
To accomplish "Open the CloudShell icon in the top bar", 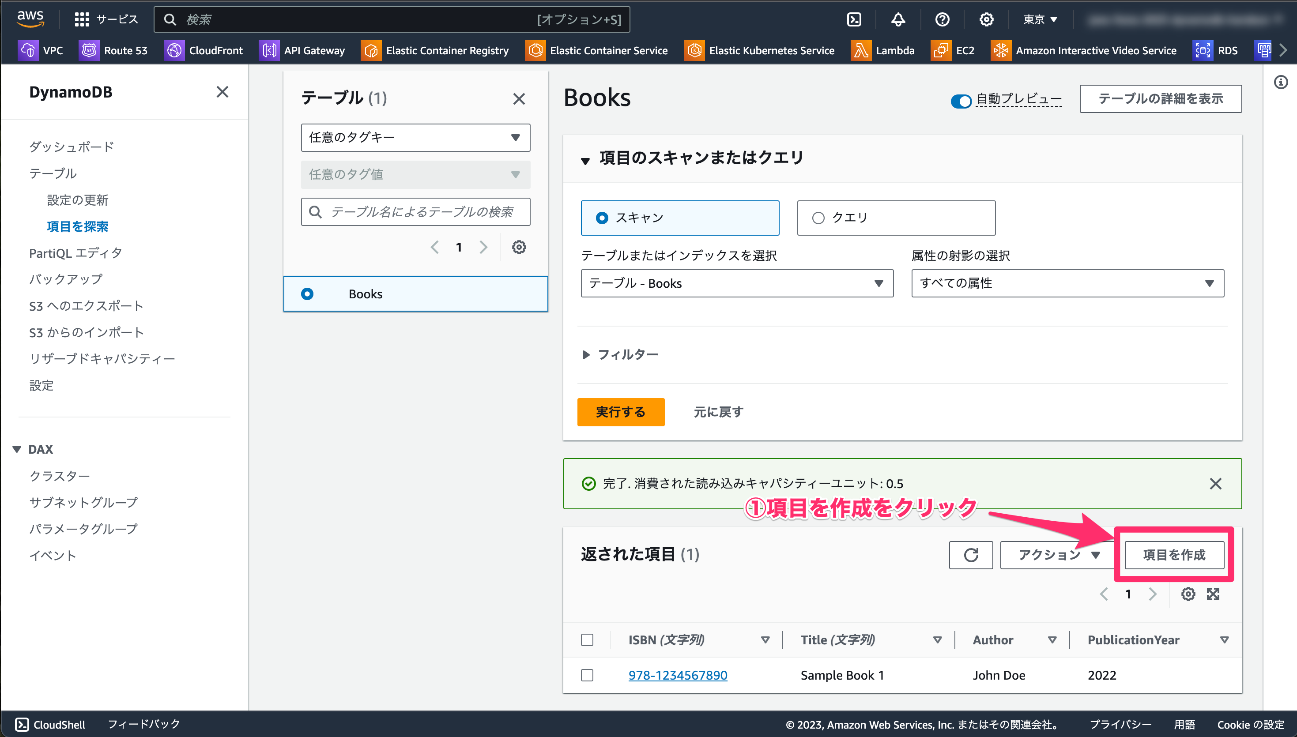I will coord(854,19).
